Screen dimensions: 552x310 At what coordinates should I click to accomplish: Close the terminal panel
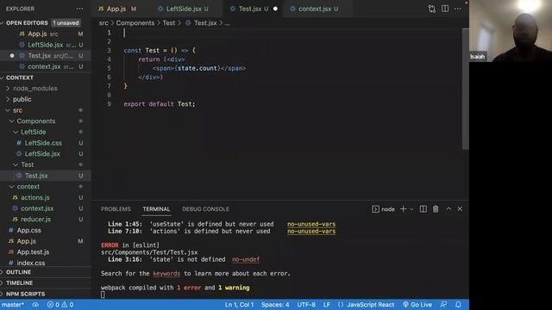point(460,209)
